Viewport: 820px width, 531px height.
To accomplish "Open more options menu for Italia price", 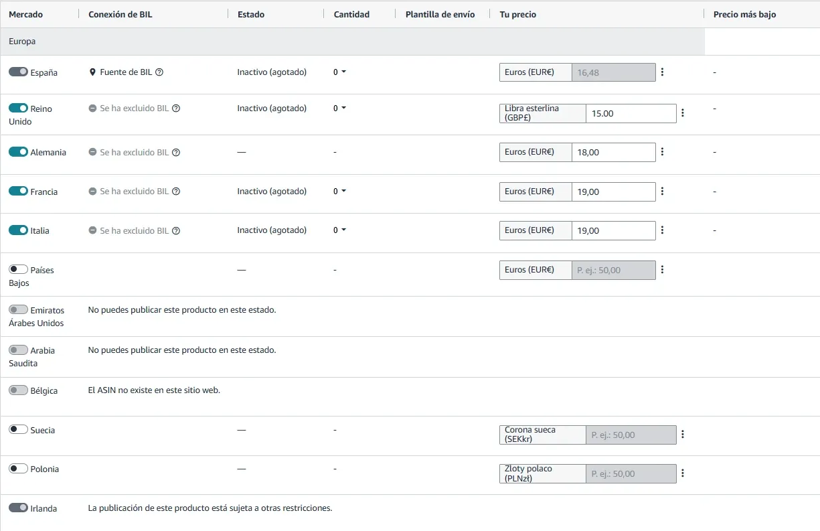I will 662,230.
